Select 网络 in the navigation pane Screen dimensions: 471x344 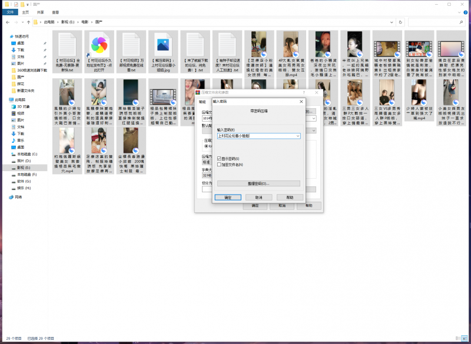point(18,197)
